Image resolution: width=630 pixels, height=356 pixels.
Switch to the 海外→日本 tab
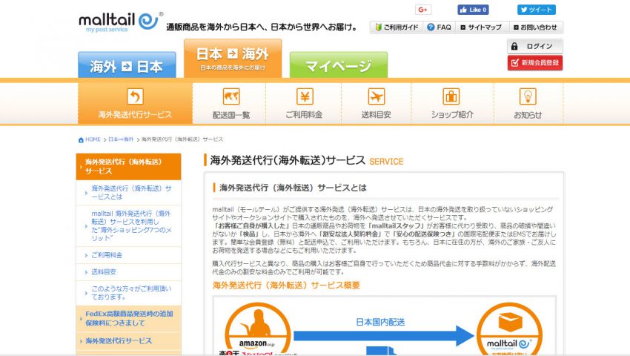127,66
